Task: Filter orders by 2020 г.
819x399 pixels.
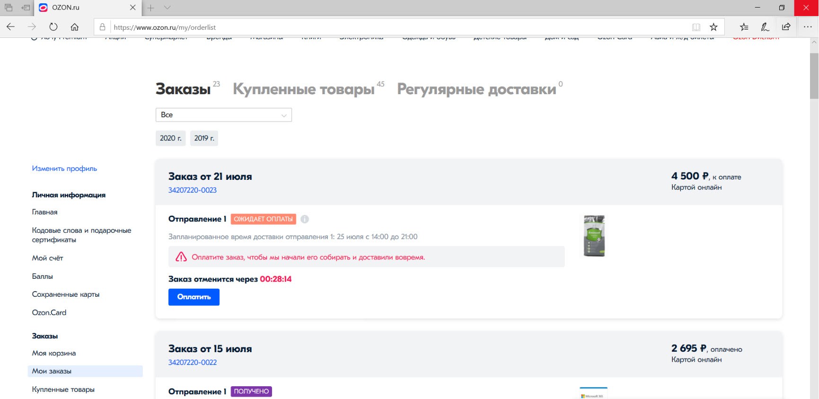Action: click(170, 138)
